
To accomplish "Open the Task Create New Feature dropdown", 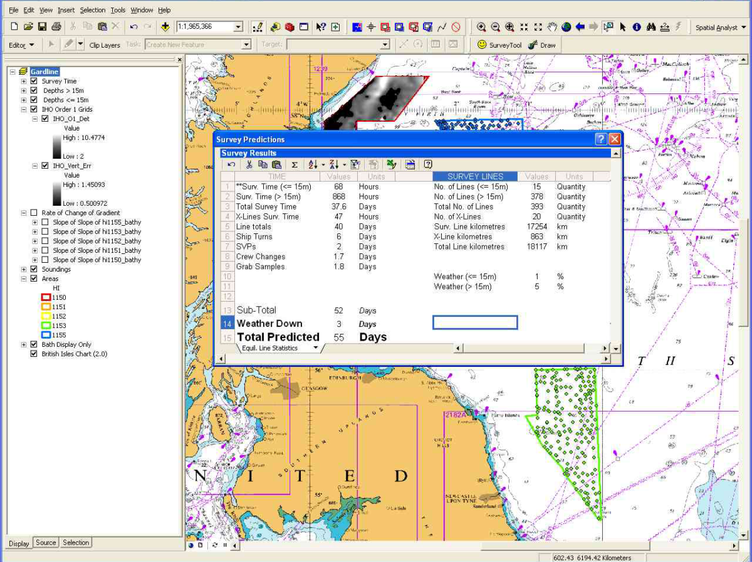I will (246, 45).
